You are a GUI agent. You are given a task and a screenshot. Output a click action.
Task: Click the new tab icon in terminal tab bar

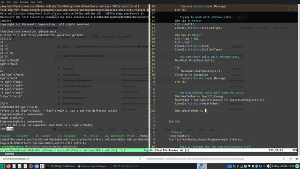291,159
